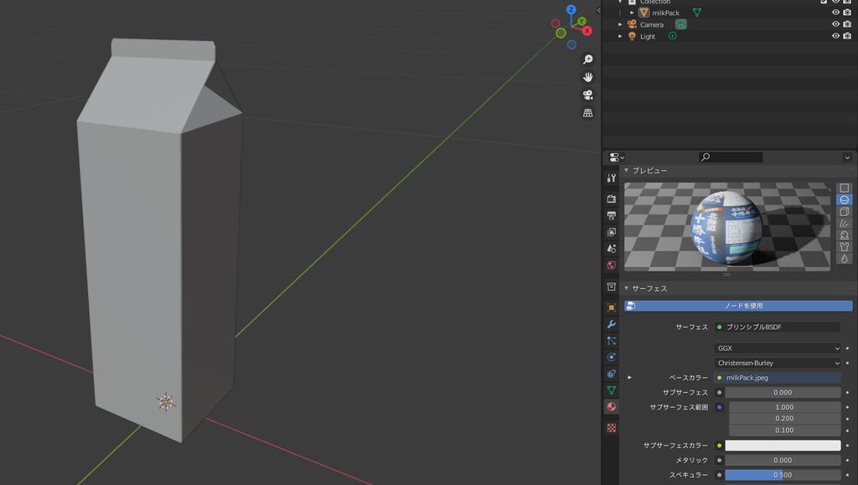
Task: Toggle Camera visibility eye icon
Action: (835, 24)
